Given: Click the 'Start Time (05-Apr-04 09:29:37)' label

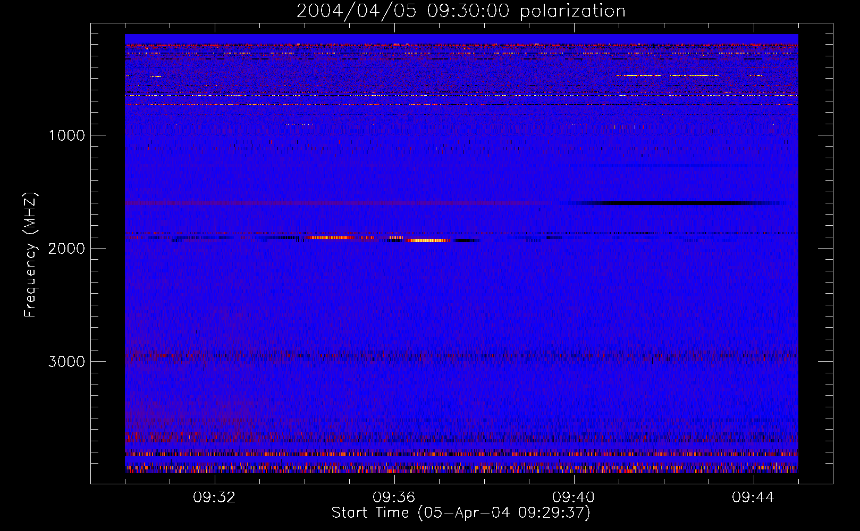Looking at the screenshot, I should pyautogui.click(x=461, y=513).
